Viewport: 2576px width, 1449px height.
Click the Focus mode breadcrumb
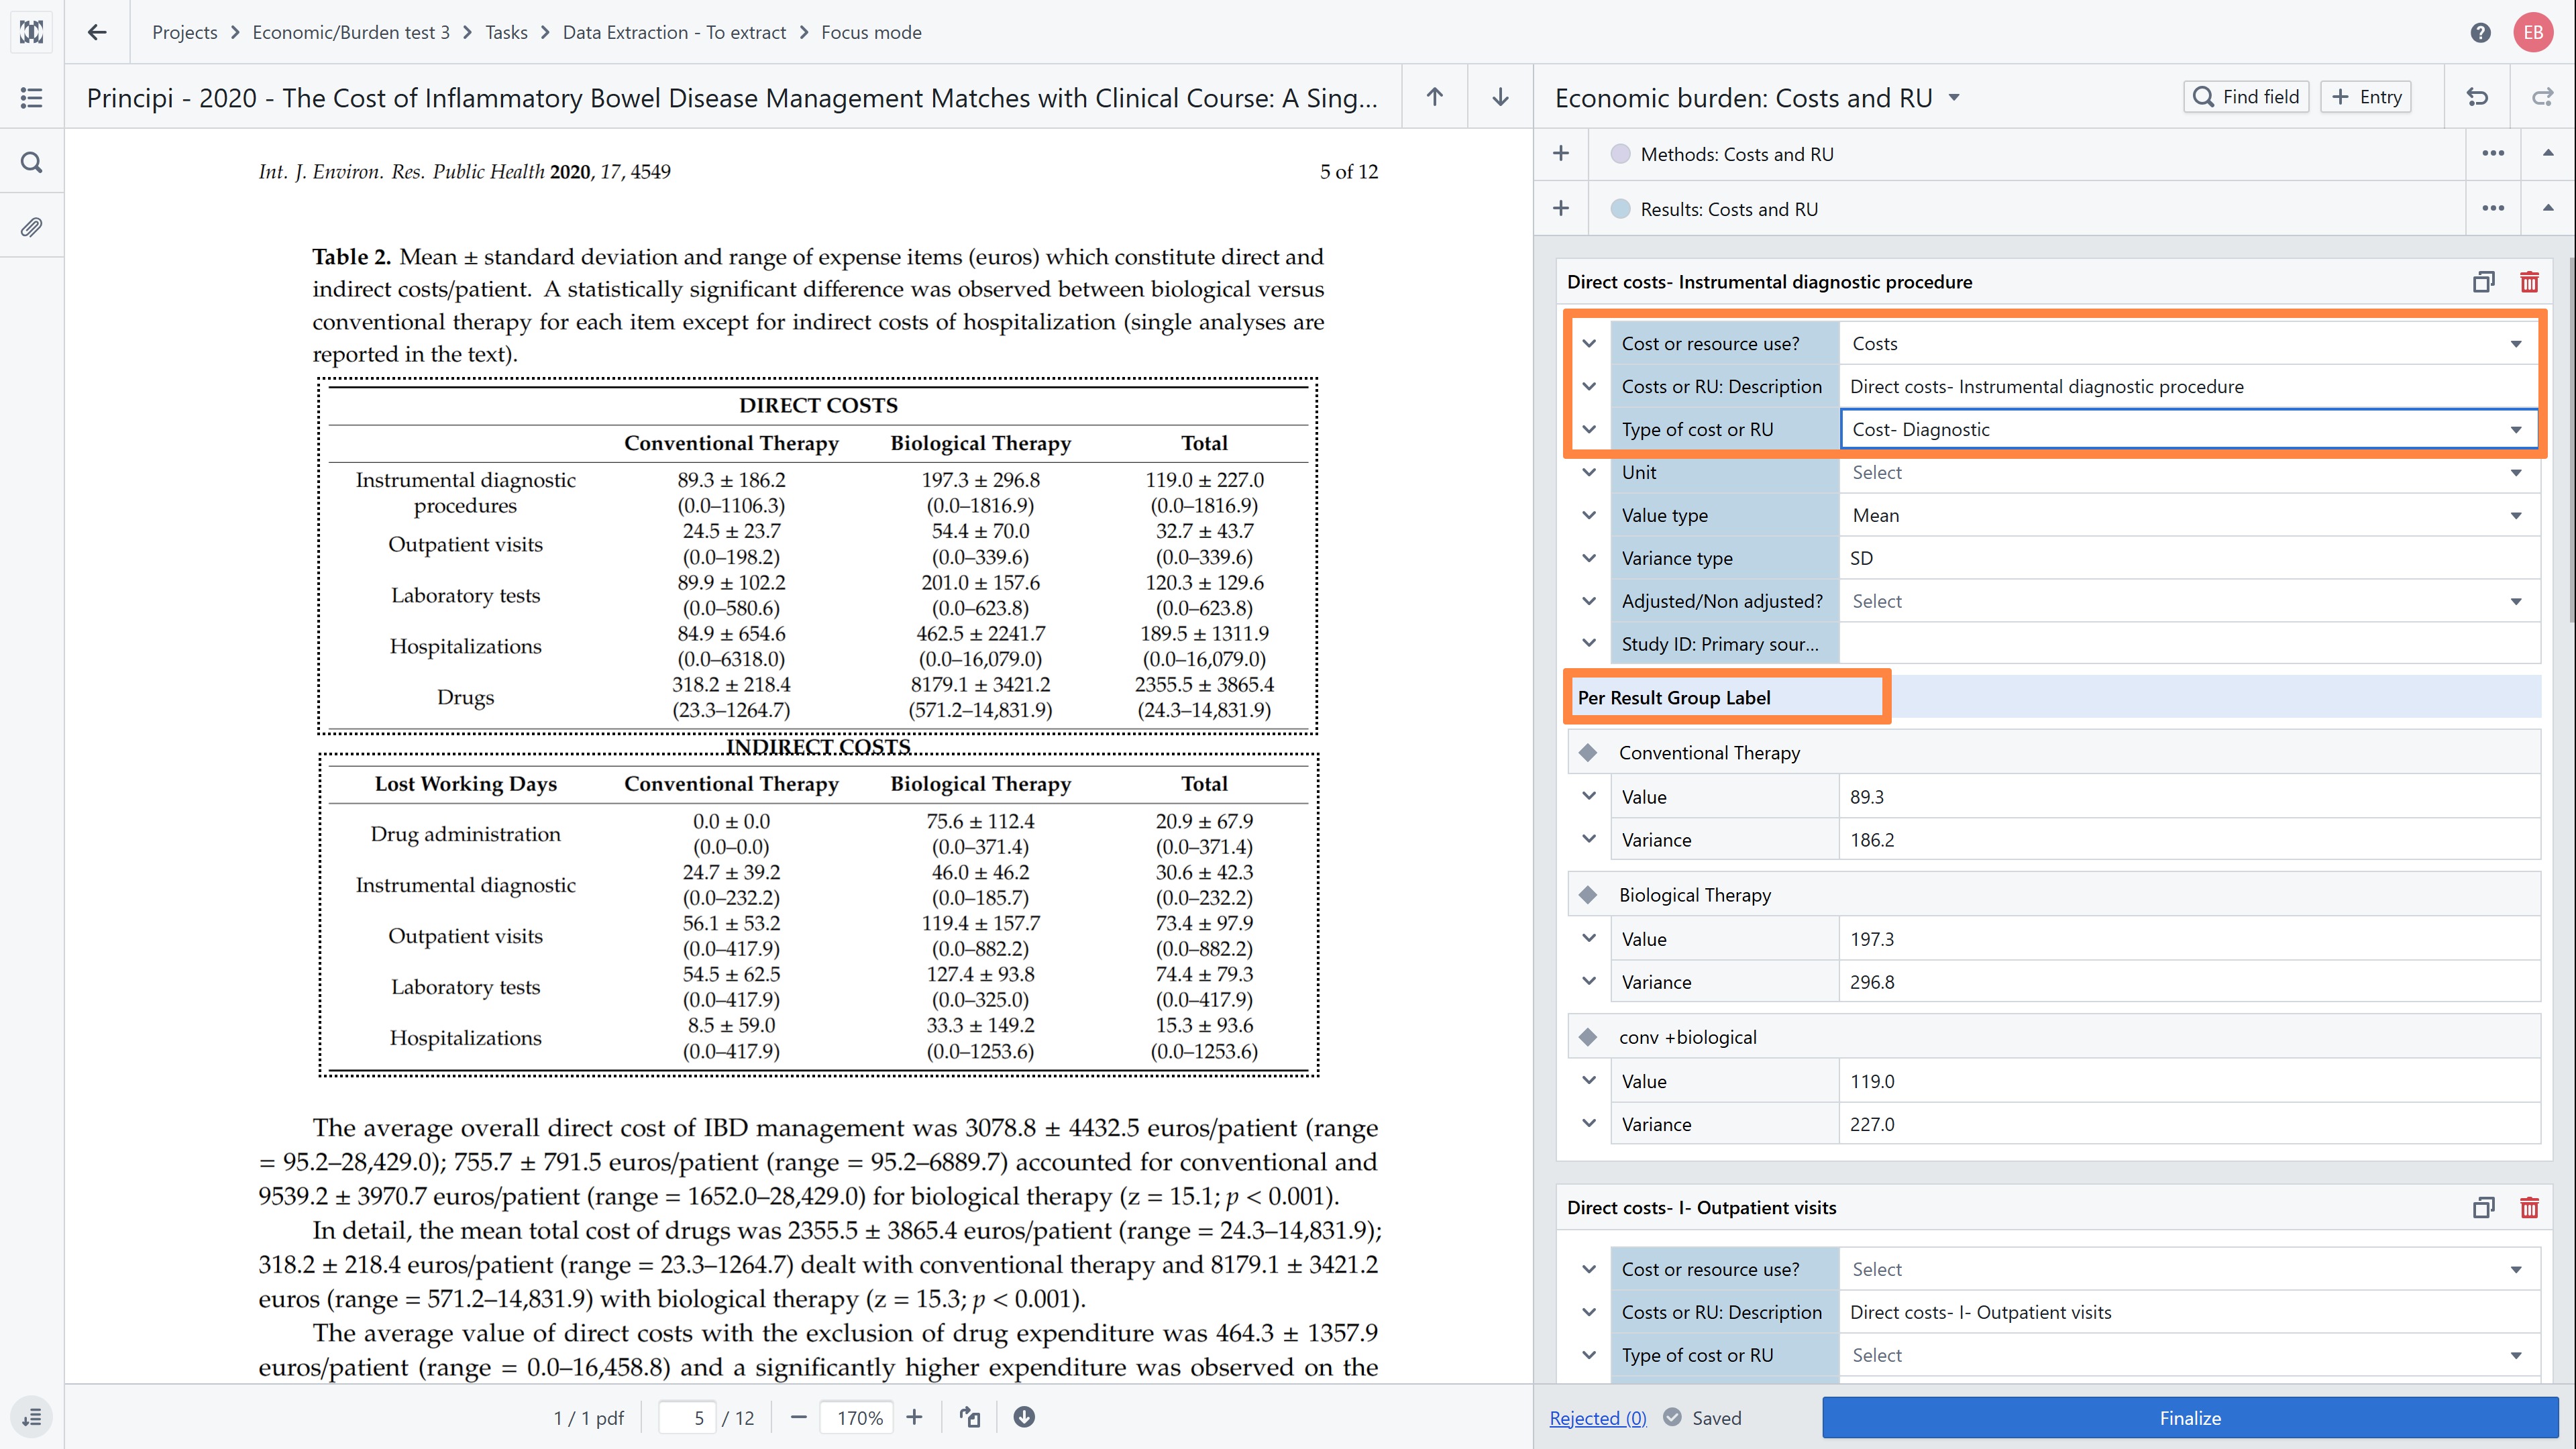[x=871, y=32]
